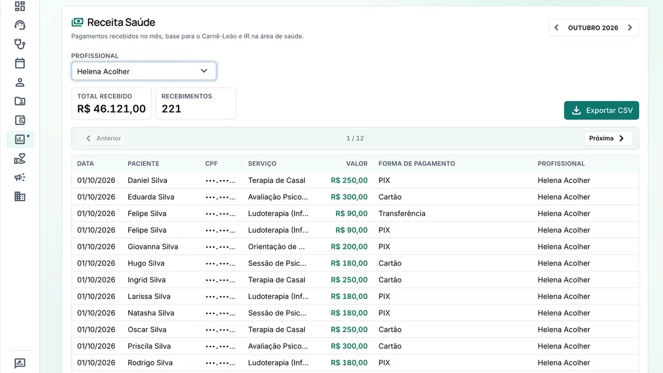This screenshot has width=663, height=373.
Task: Open the Profissional dropdown showing Helena Acolher
Action: point(144,71)
